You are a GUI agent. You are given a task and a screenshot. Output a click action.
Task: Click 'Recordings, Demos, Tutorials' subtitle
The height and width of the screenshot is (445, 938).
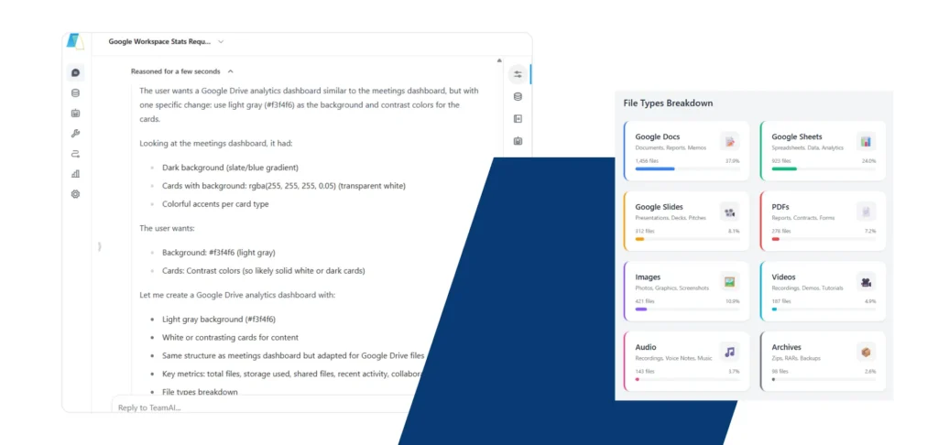pyautogui.click(x=807, y=288)
